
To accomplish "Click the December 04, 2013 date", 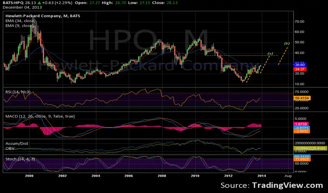I will click(22, 7).
